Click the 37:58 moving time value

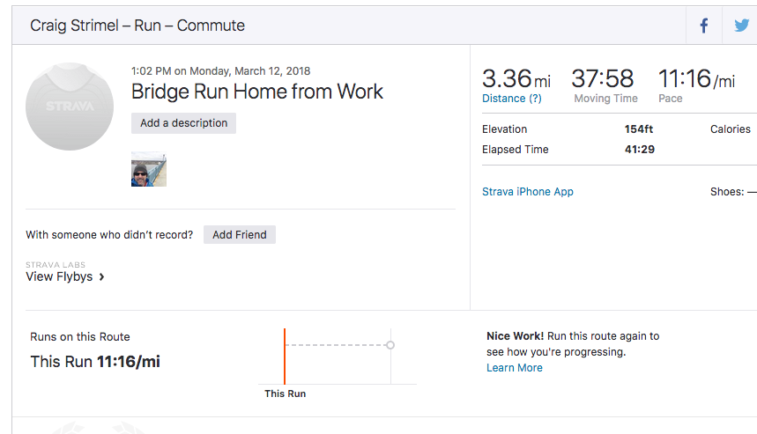pos(603,78)
